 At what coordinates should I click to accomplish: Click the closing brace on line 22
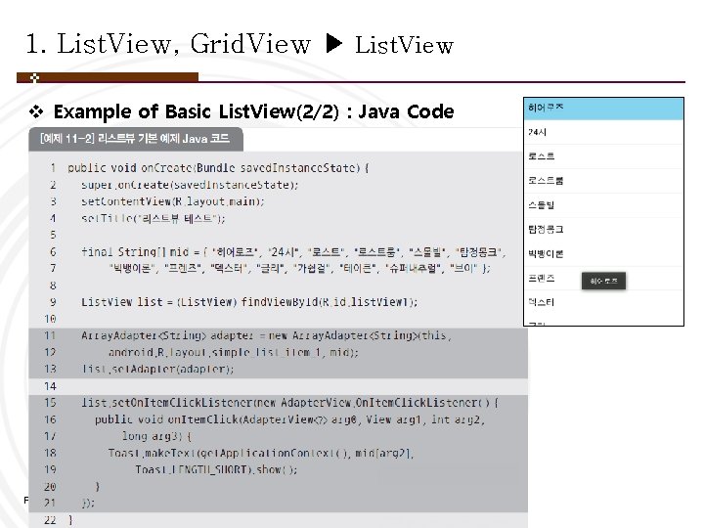(x=70, y=520)
